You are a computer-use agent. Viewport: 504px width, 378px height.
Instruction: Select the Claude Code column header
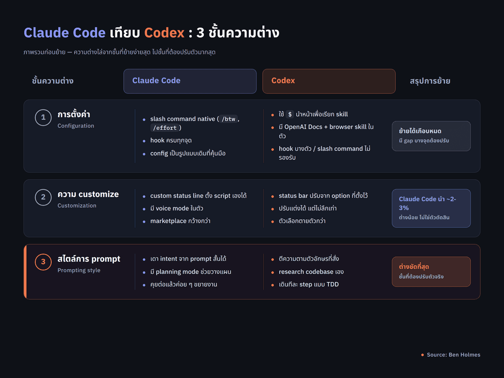[190, 81]
